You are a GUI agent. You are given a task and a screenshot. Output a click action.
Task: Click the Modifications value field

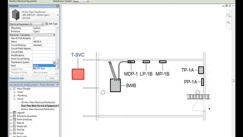tap(44, 55)
